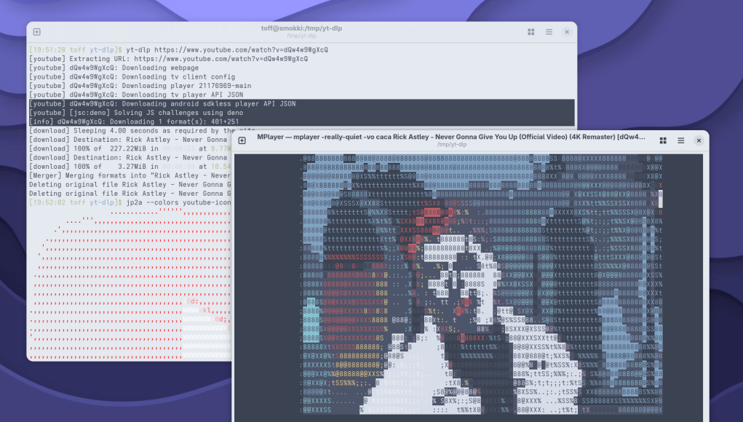
Task: Click the MPlayer window title text
Action: point(450,136)
